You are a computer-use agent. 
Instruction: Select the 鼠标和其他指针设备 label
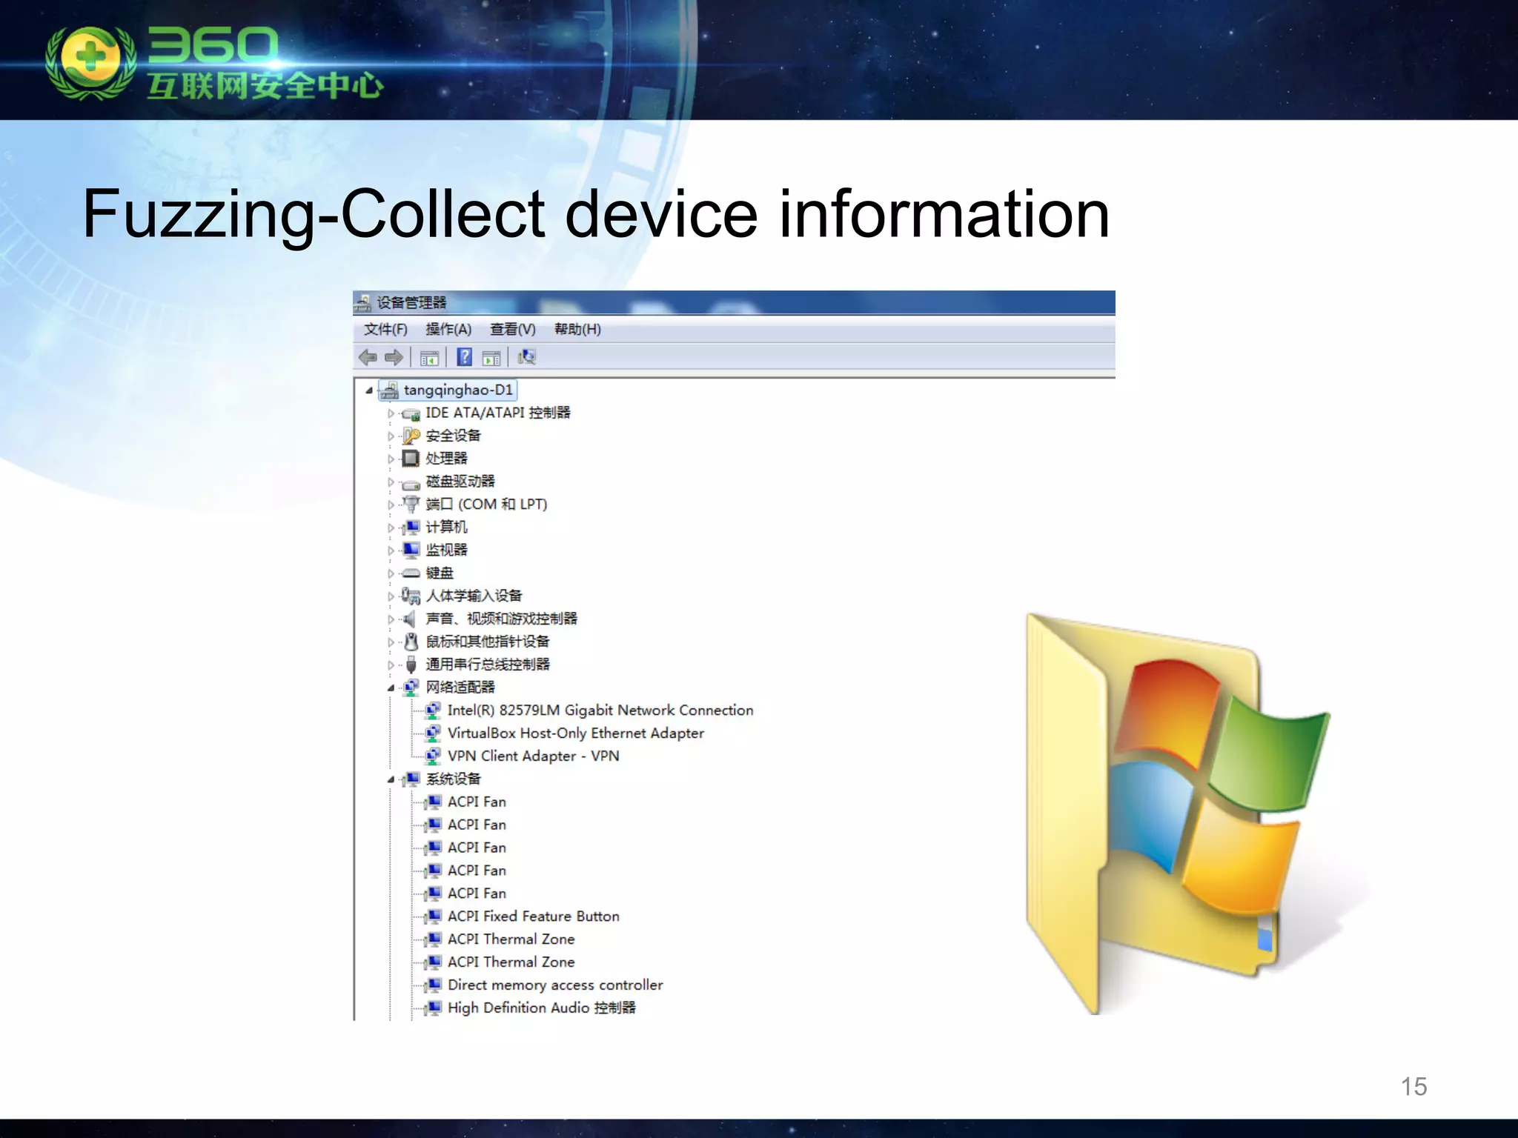(x=488, y=642)
